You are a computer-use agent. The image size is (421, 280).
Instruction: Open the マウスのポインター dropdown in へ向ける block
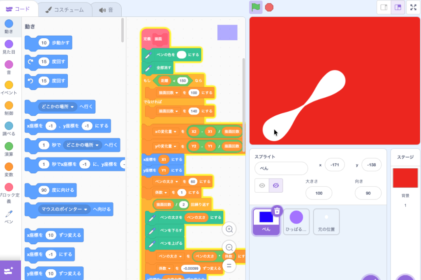point(86,209)
